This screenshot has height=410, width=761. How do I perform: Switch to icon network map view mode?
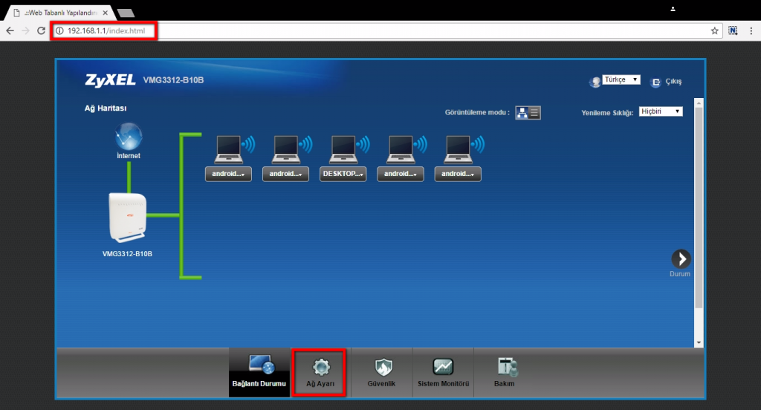(x=522, y=113)
